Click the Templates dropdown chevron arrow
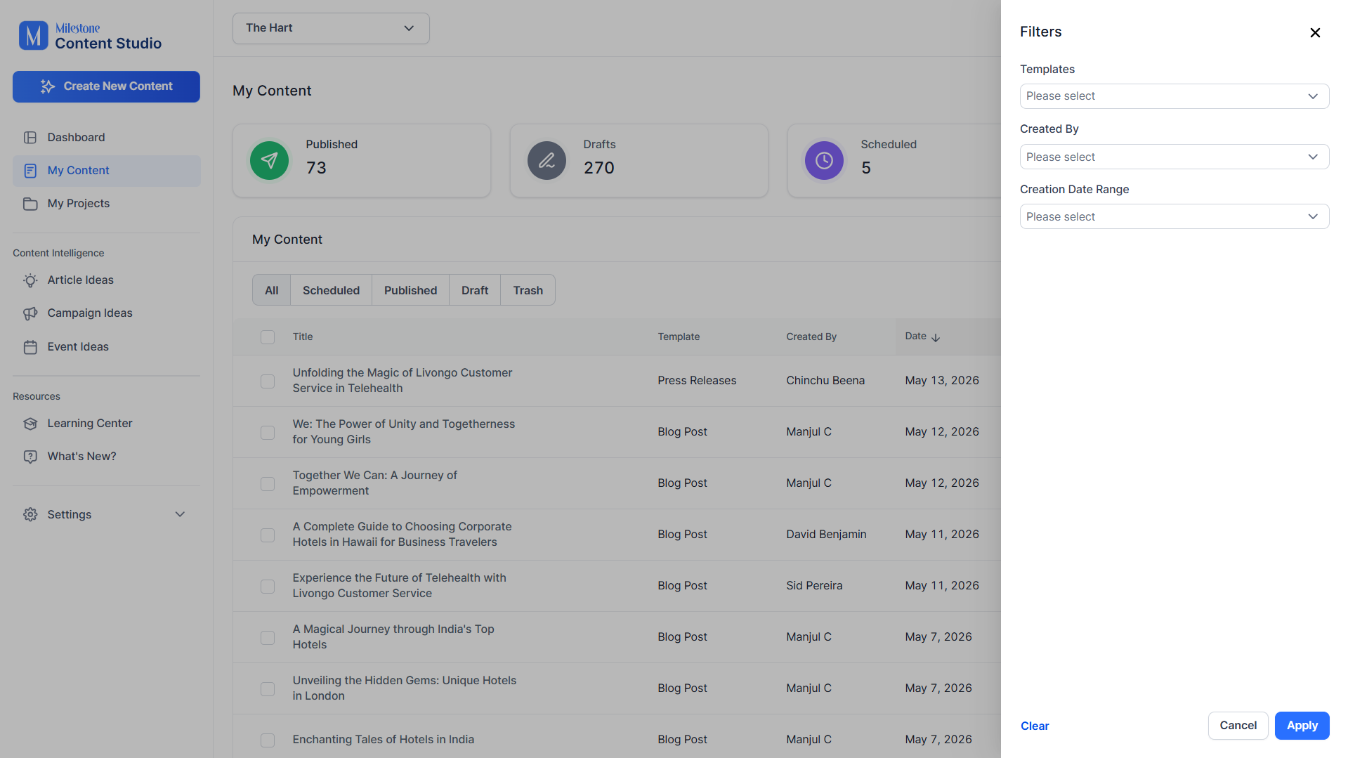The height and width of the screenshot is (758, 1348). pos(1313,96)
